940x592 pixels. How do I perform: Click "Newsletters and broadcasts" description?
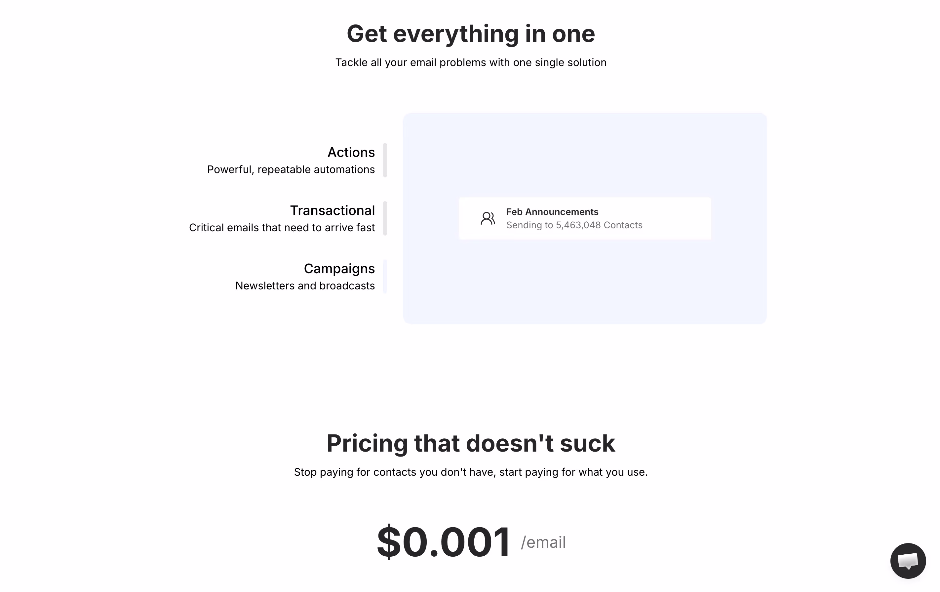click(x=305, y=286)
